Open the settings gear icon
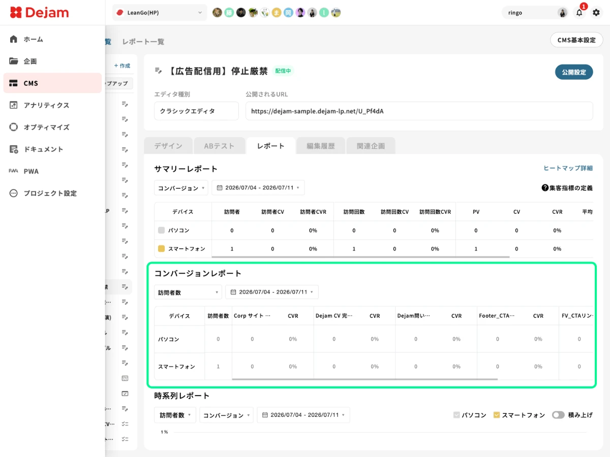The height and width of the screenshot is (457, 610). pyautogui.click(x=596, y=13)
